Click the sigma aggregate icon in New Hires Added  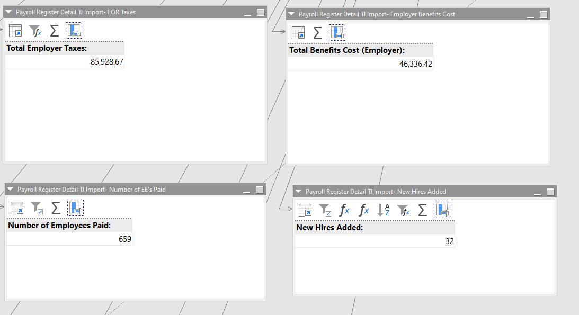pos(422,210)
